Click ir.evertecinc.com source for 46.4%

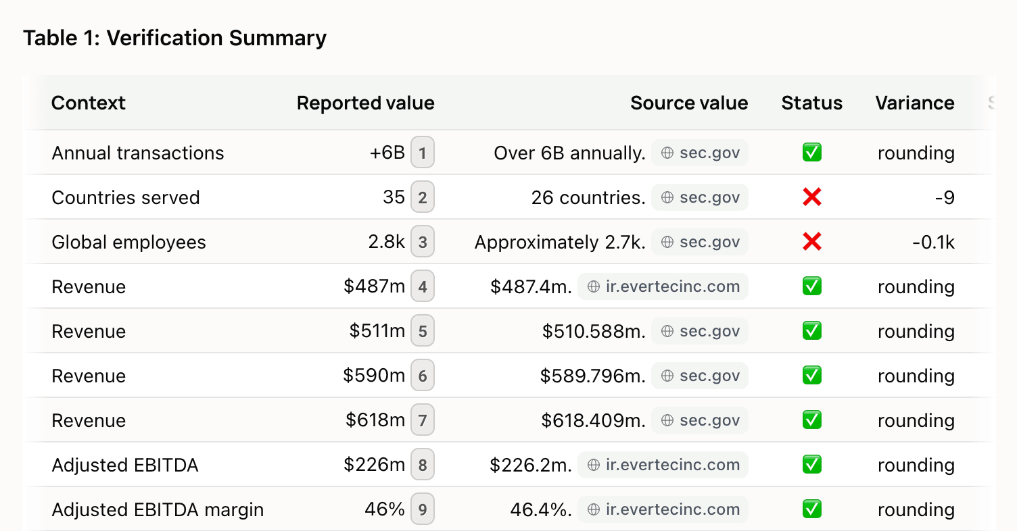coord(663,509)
